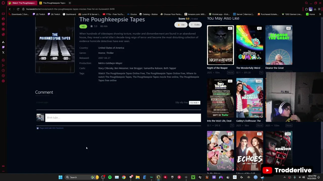The image size is (323, 181).
Task: Open the Windows Start menu
Action: pyautogui.click(x=61, y=177)
